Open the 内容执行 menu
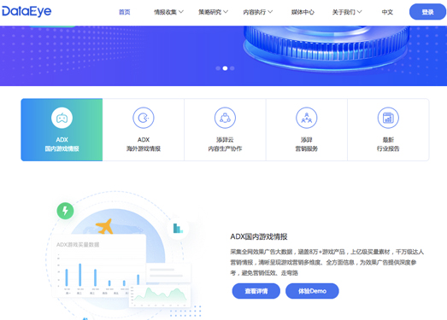 point(255,12)
